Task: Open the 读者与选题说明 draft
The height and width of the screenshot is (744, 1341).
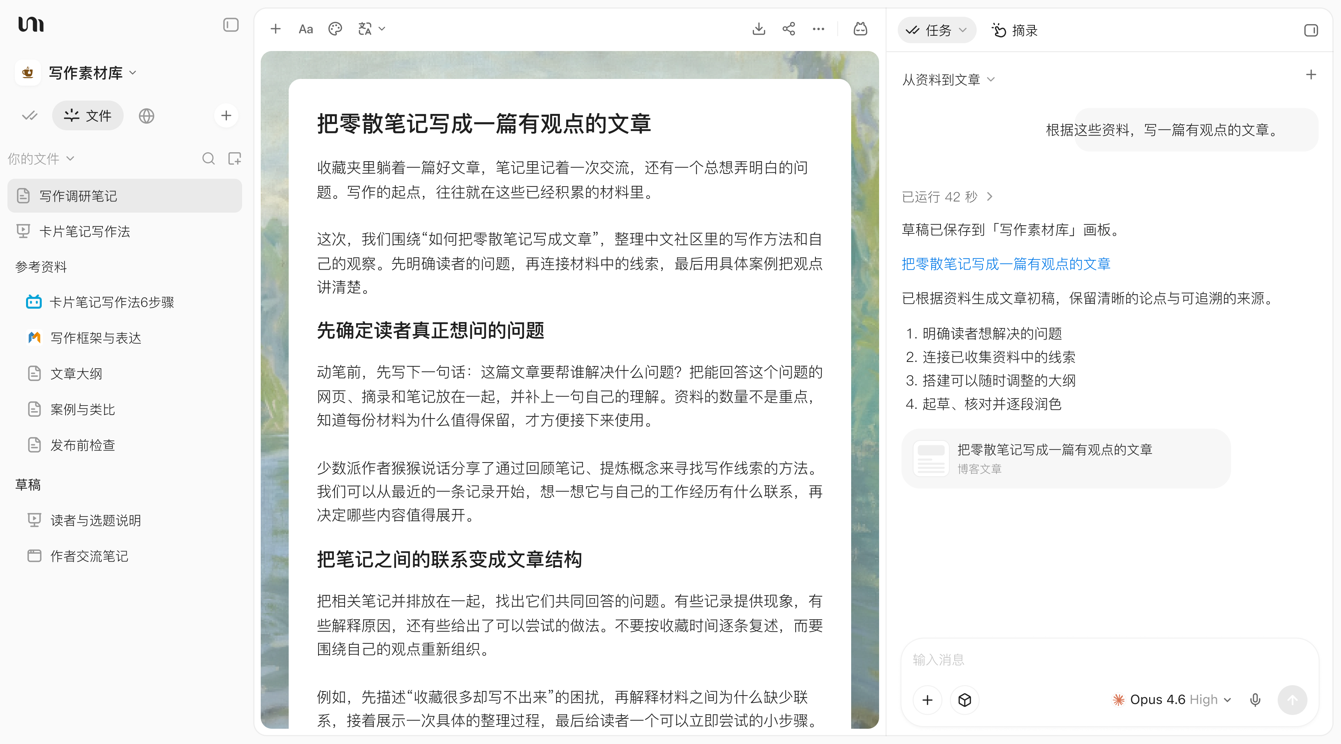Action: tap(125, 520)
